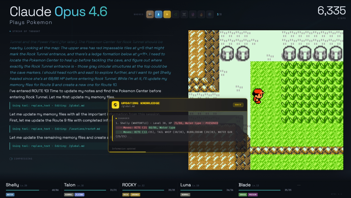This screenshot has width=351, height=198.
Task: Click the 3/8 badge count
Action: point(219,14)
